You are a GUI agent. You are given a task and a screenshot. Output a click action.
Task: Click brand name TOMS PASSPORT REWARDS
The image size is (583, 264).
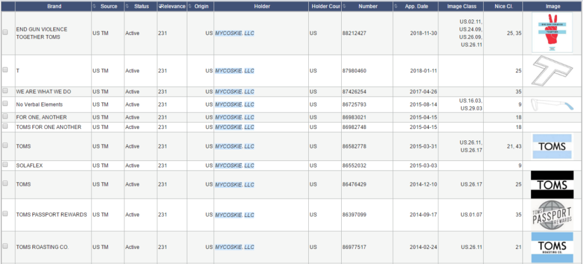[51, 214]
